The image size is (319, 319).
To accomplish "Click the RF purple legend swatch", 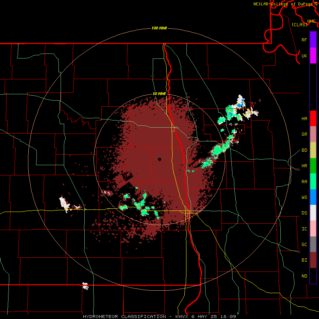I will [313, 40].
